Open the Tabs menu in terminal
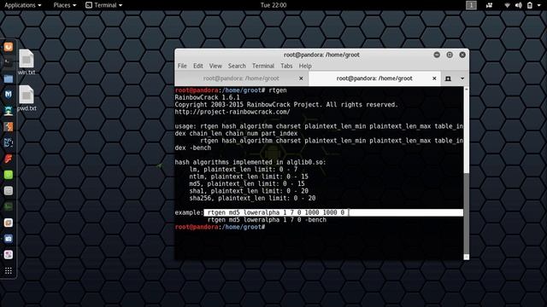 pos(286,66)
